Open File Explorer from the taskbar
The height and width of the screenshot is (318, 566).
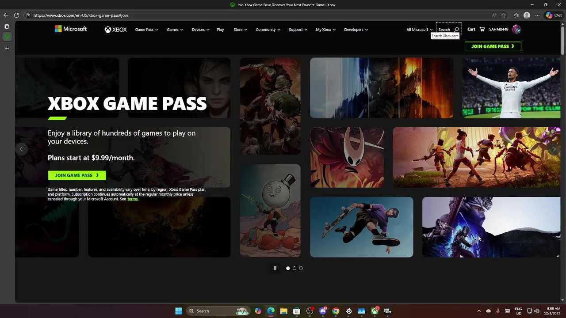point(284,311)
